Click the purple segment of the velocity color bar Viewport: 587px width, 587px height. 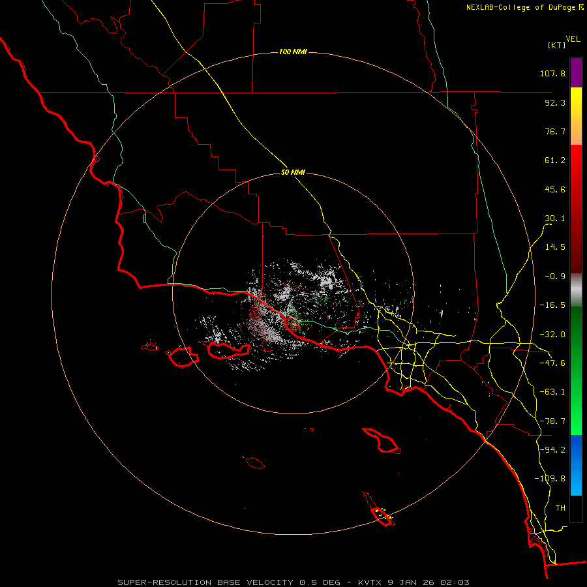576,72
